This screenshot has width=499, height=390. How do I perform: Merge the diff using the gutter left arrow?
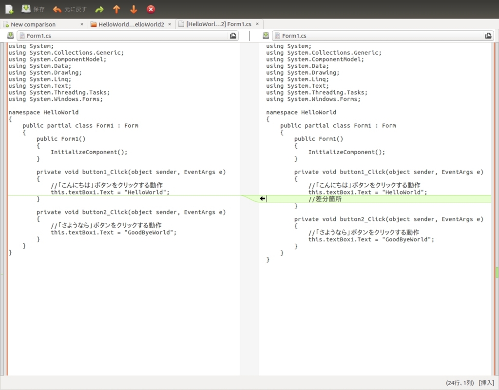[262, 198]
